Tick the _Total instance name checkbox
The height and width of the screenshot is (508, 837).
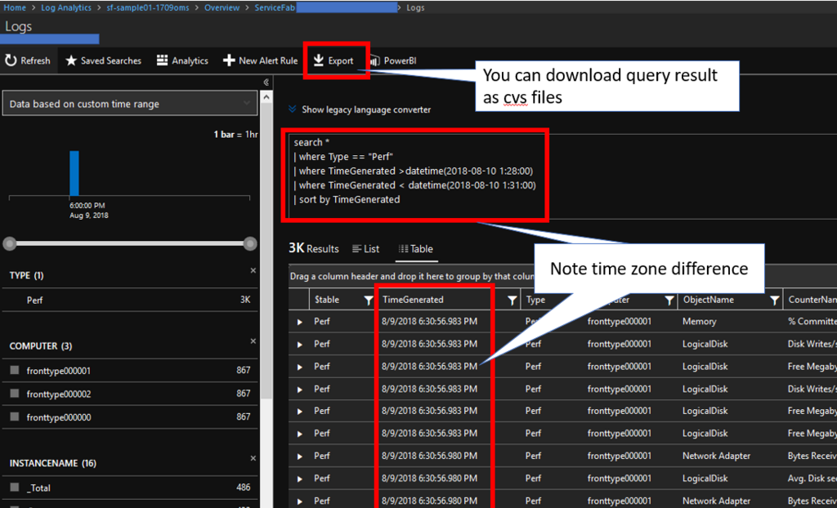coord(15,488)
